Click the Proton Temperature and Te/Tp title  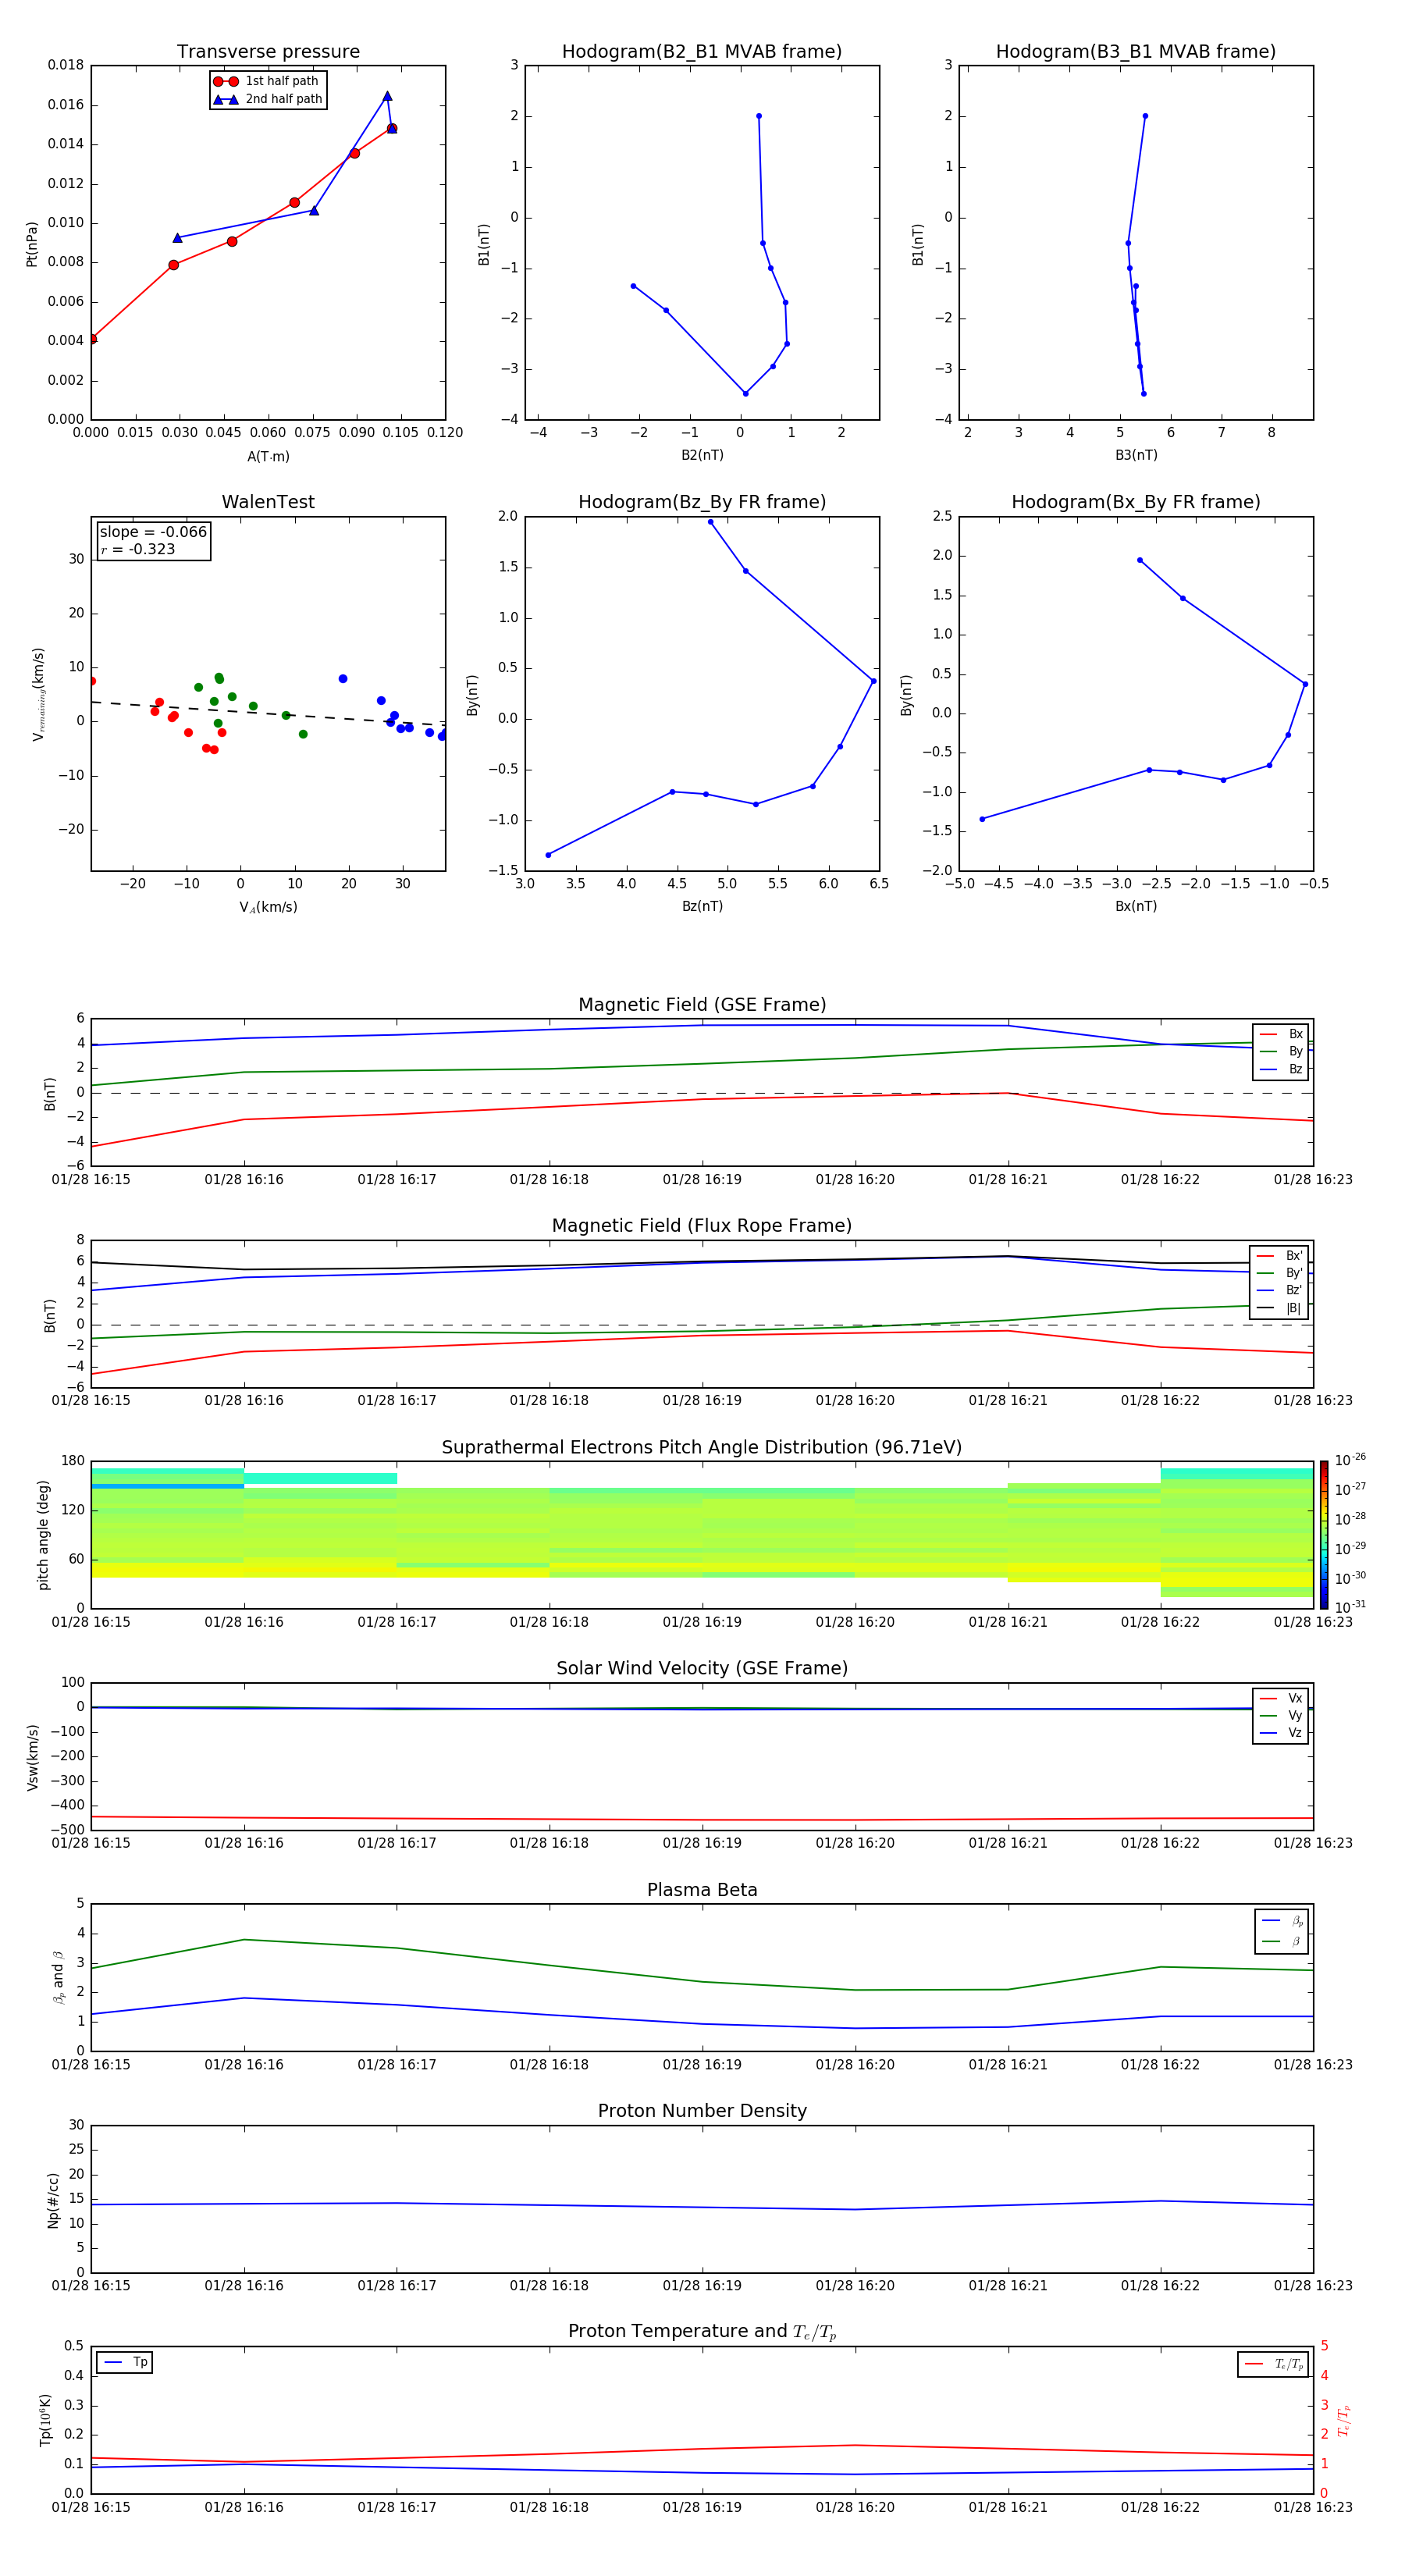click(x=702, y=2332)
